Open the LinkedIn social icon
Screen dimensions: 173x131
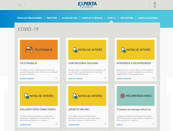(155, 3)
